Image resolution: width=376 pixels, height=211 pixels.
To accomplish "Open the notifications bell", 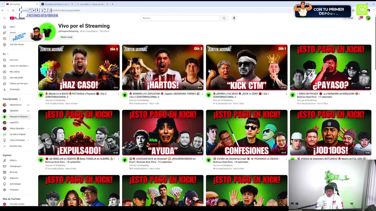I will (x=360, y=18).
